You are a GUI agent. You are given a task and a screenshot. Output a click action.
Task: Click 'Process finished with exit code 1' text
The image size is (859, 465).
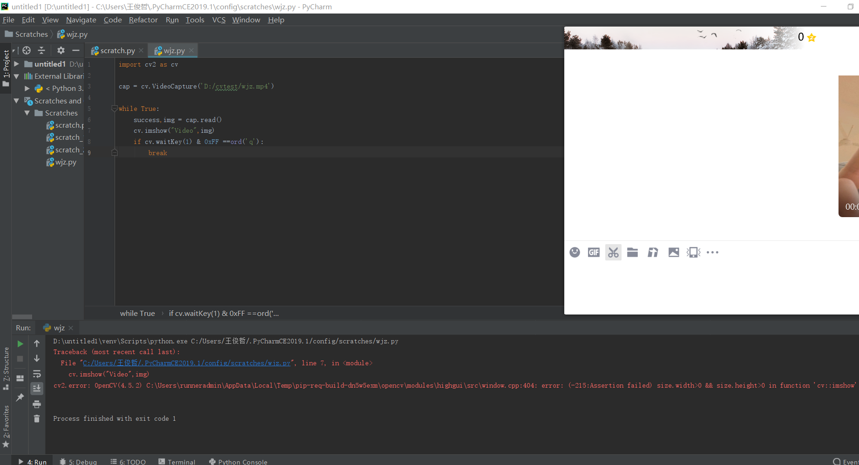pyautogui.click(x=115, y=418)
